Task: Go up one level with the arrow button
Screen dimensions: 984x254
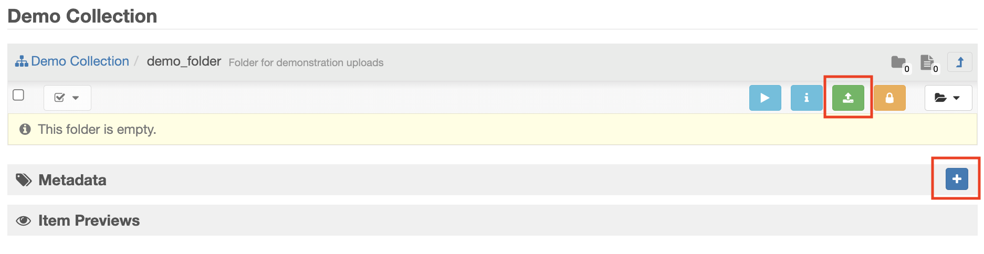Action: tap(959, 62)
